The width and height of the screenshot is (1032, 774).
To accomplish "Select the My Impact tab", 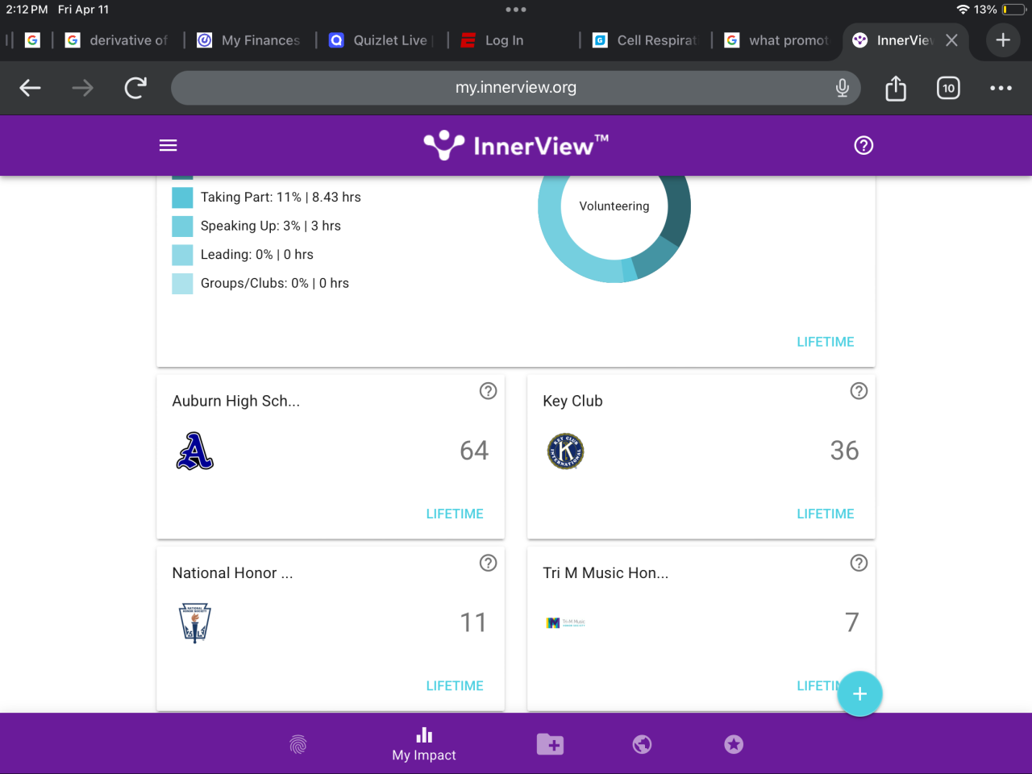I will (x=424, y=744).
